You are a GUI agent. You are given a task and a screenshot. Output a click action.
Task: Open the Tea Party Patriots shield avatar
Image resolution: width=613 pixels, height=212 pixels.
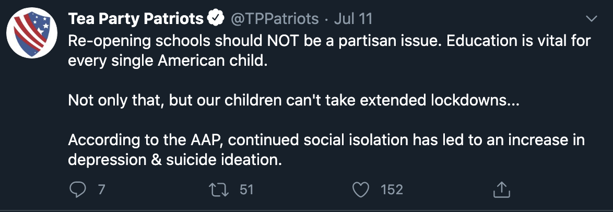point(32,32)
